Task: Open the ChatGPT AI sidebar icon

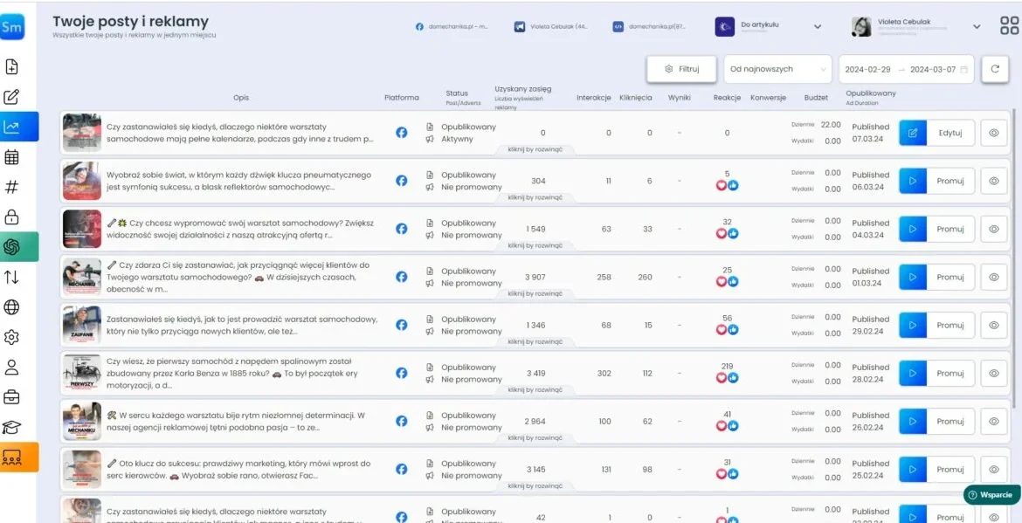Action: click(x=12, y=247)
